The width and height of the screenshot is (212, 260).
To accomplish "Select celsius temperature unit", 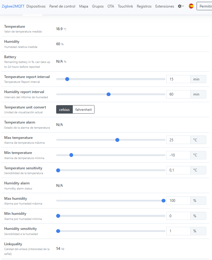I will [x=64, y=109].
